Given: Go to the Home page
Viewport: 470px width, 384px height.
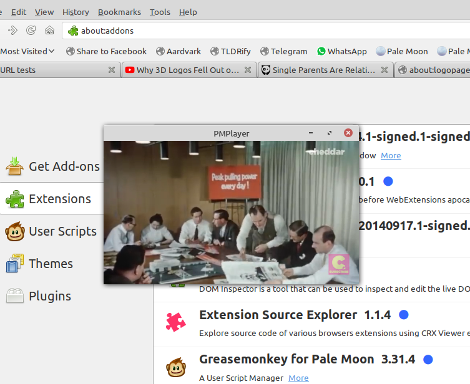Looking at the screenshot, I should pyautogui.click(x=49, y=31).
